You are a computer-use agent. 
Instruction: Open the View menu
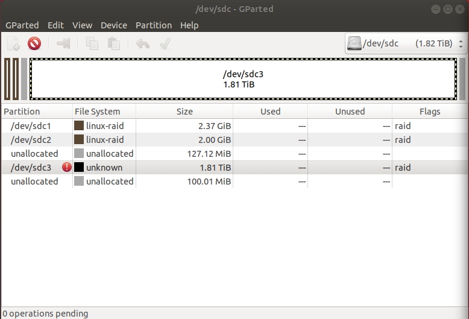(x=82, y=25)
